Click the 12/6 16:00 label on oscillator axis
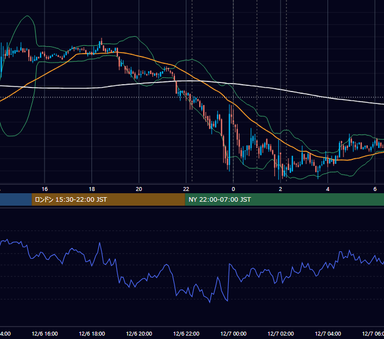Viewport: 384px width, 339px height. (x=45, y=333)
